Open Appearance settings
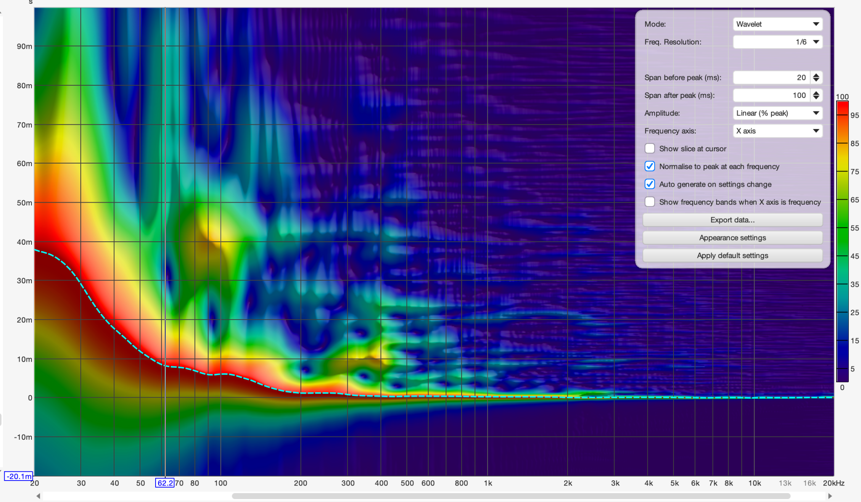The height and width of the screenshot is (502, 861). 732,238
